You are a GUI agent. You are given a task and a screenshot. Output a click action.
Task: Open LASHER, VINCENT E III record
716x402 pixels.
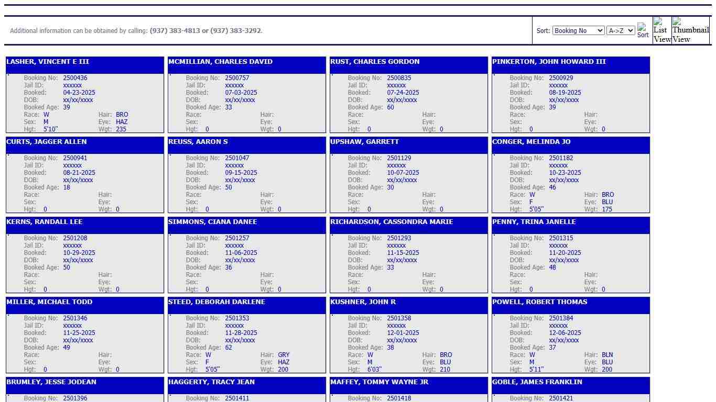coord(48,62)
